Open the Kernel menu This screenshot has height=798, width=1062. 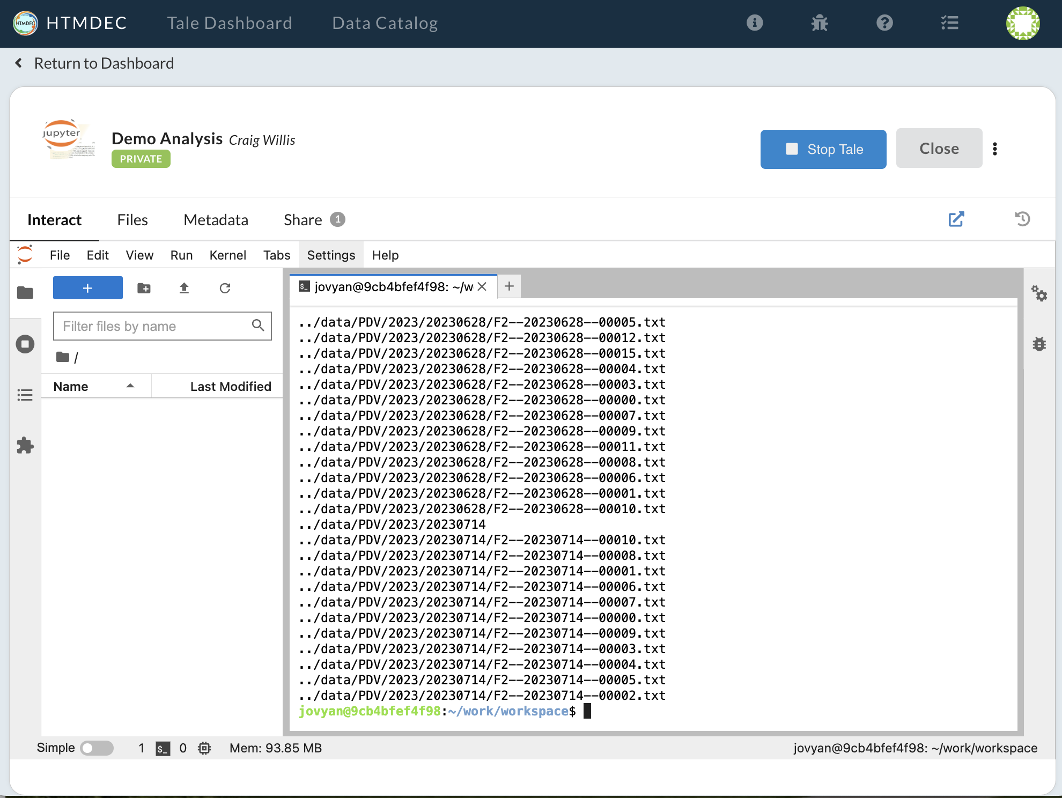[x=227, y=255]
